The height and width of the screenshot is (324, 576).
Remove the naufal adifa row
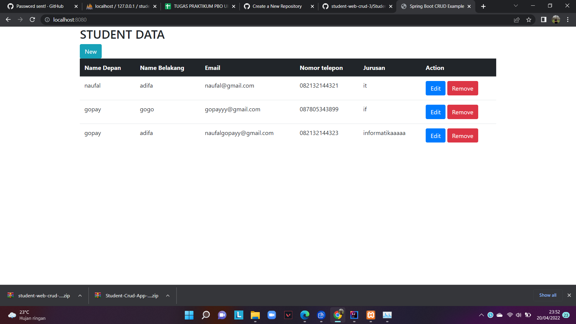pyautogui.click(x=462, y=88)
